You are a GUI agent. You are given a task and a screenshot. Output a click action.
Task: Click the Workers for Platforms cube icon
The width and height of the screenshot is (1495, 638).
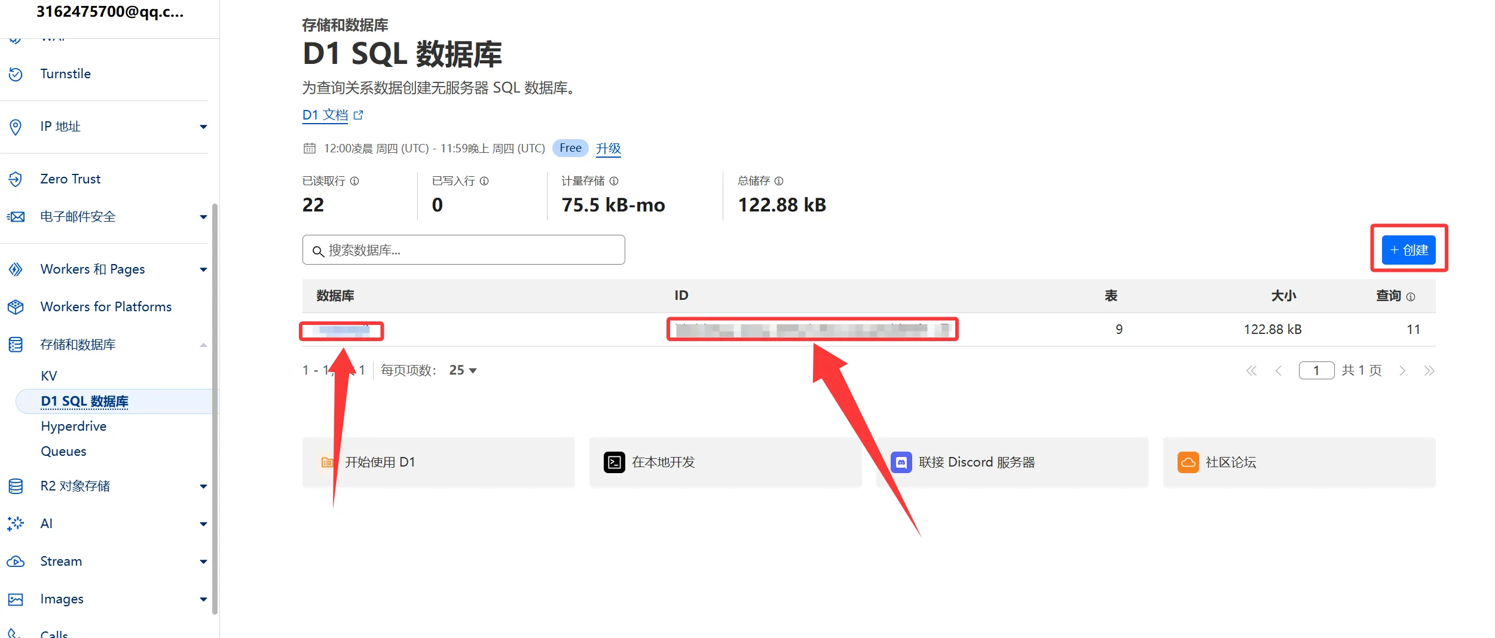[x=16, y=307]
